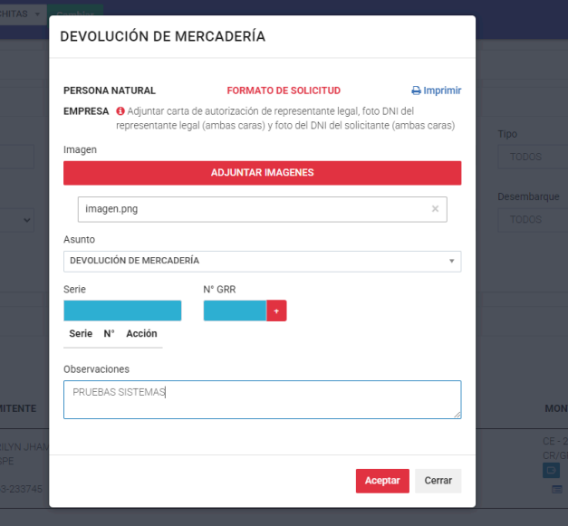Open the FORMATO DE SOLICITUD link
Image resolution: width=568 pixels, height=526 pixels.
coord(284,91)
